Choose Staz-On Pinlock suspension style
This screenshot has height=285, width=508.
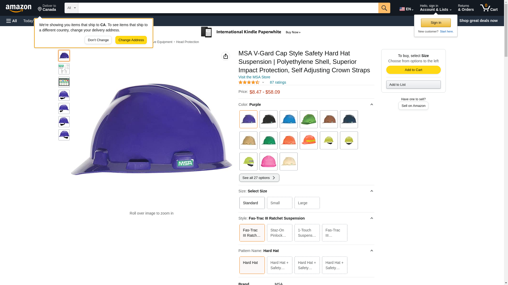click(279, 233)
